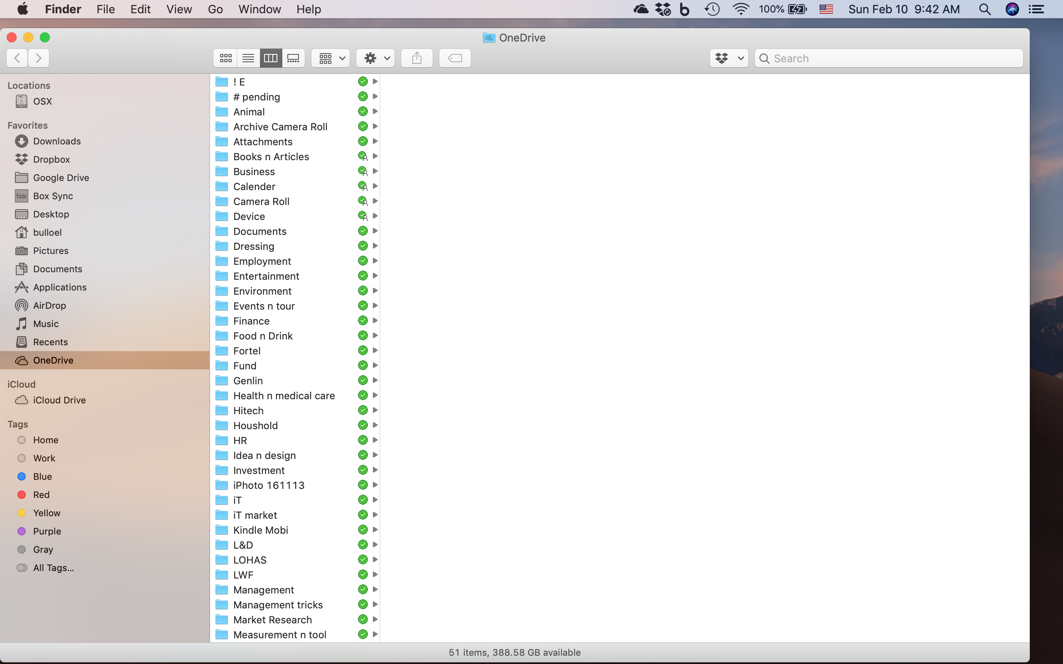Open the File menu
1063x664 pixels.
106,9
